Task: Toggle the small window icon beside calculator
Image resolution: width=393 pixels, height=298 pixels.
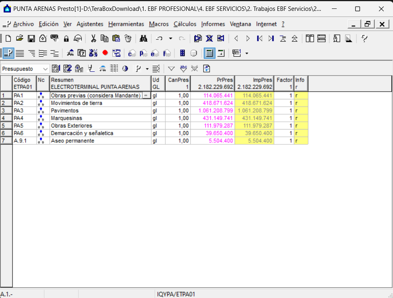Action: (x=221, y=53)
